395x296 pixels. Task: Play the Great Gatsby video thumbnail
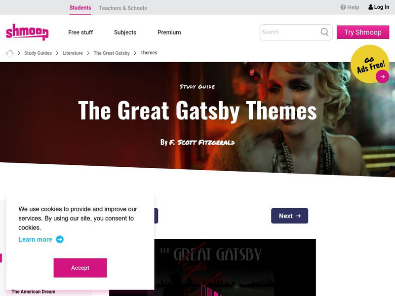(212, 267)
